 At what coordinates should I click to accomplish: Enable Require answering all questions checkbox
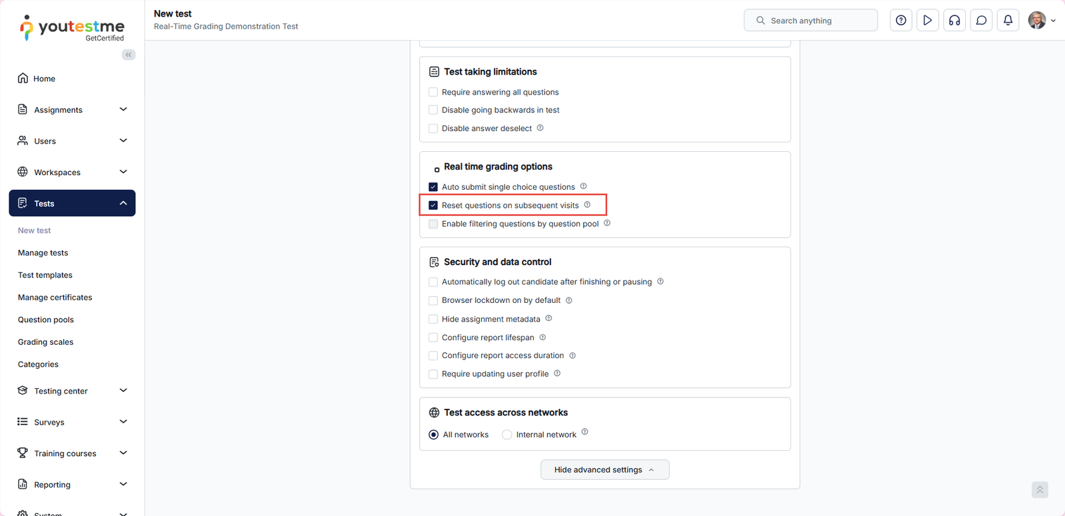pos(433,92)
